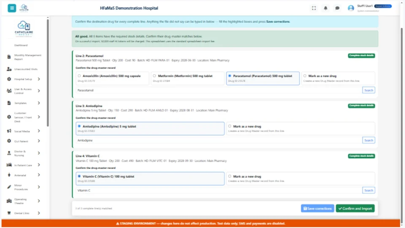Expand Templates submenu chevron
This screenshot has width=405, height=228.
coord(39,103)
